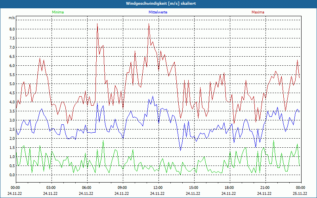Click the "24.11.22" date under 06:00
317x198 pixels.
pyautogui.click(x=86, y=193)
